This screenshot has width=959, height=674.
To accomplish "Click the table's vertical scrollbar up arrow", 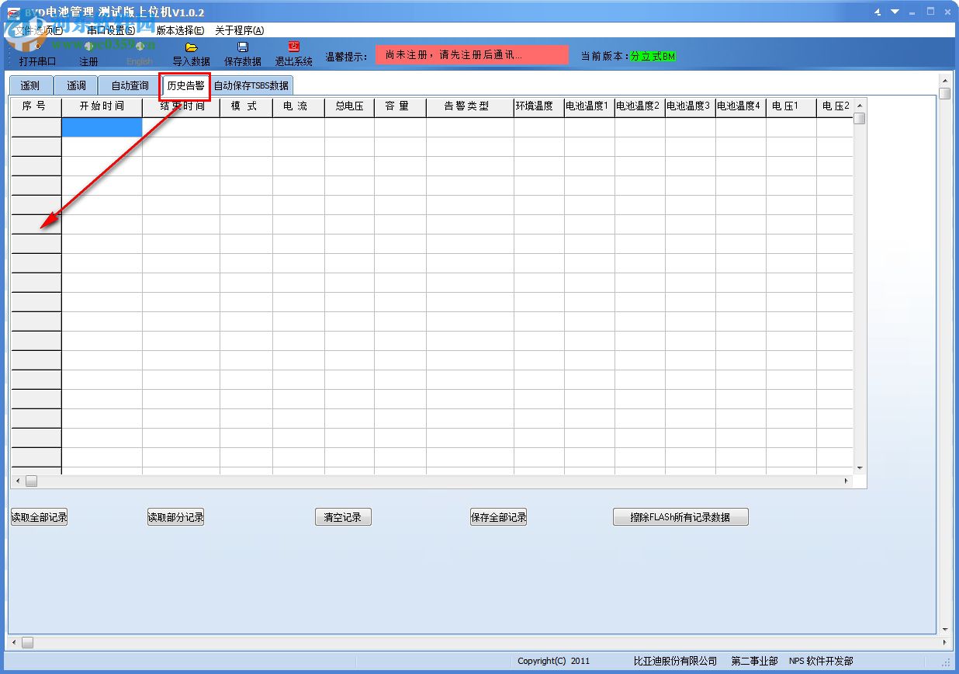I will click(860, 105).
